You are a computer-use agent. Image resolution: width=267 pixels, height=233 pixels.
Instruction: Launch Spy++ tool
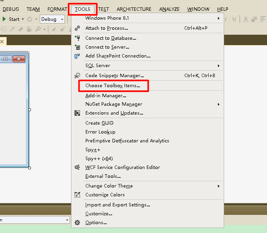pyautogui.click(x=148, y=150)
